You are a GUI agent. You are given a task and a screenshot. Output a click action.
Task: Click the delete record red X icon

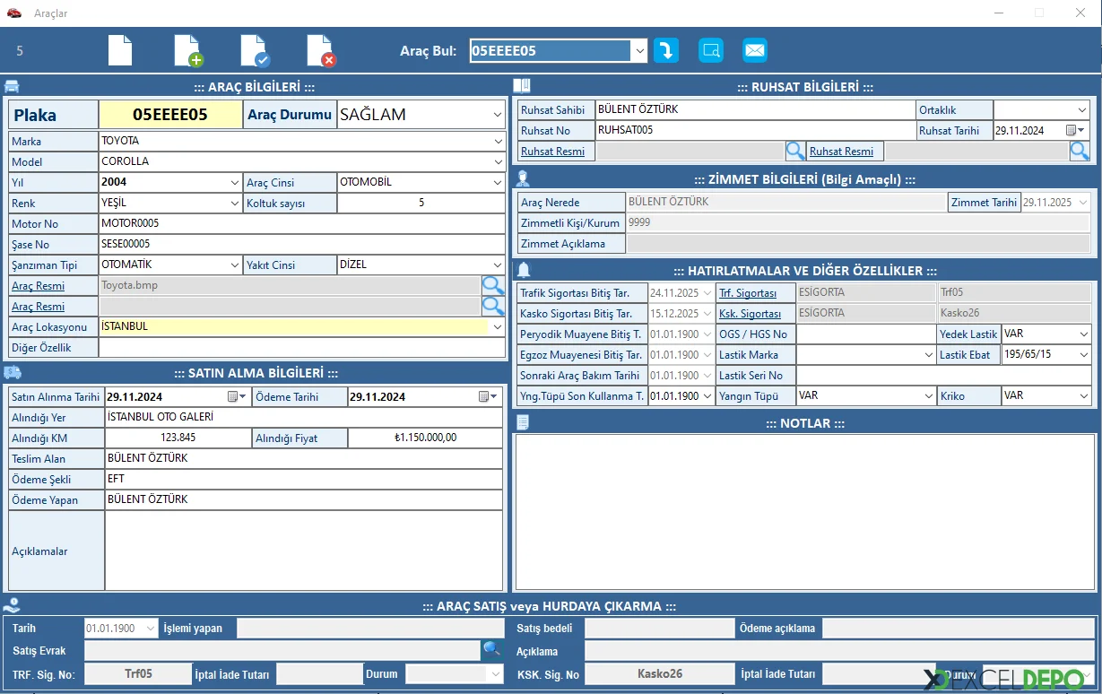pyautogui.click(x=320, y=50)
